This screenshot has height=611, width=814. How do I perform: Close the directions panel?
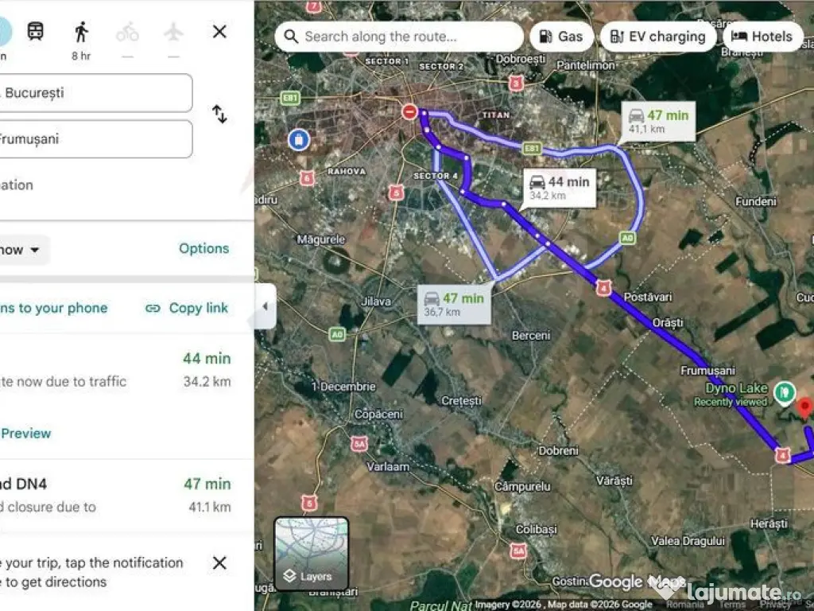click(219, 32)
